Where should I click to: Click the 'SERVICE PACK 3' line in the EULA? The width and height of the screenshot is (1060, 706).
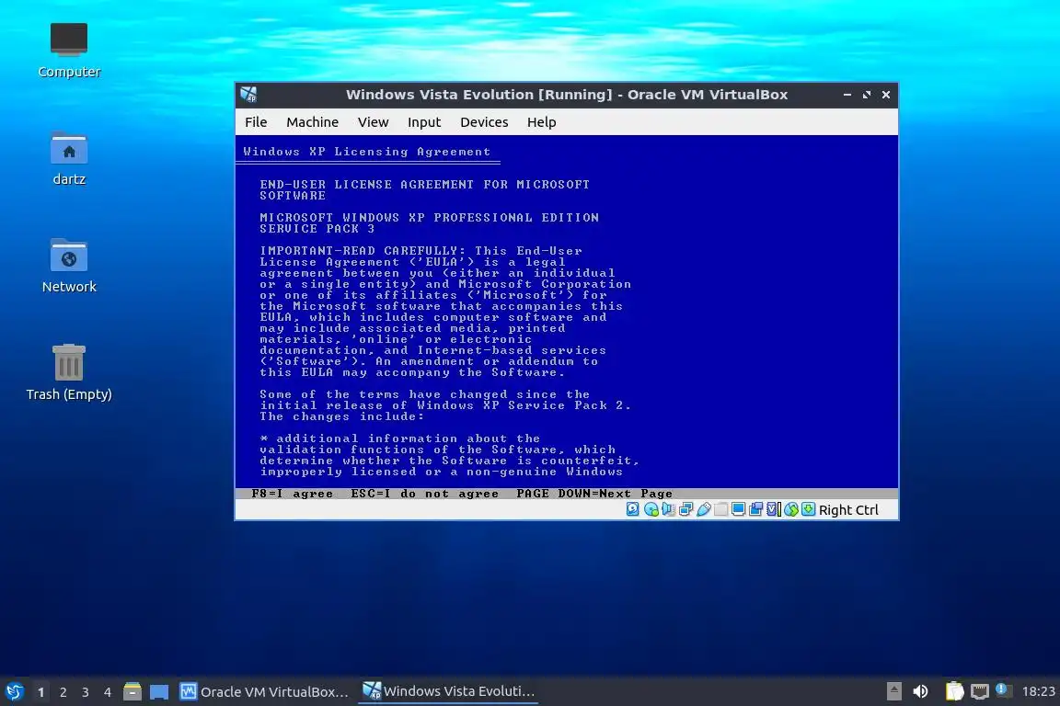pyautogui.click(x=317, y=228)
